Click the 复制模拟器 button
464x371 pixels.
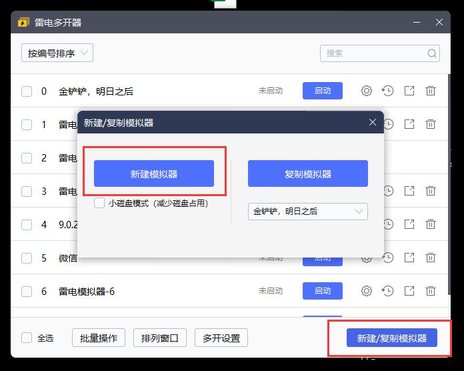(x=307, y=173)
